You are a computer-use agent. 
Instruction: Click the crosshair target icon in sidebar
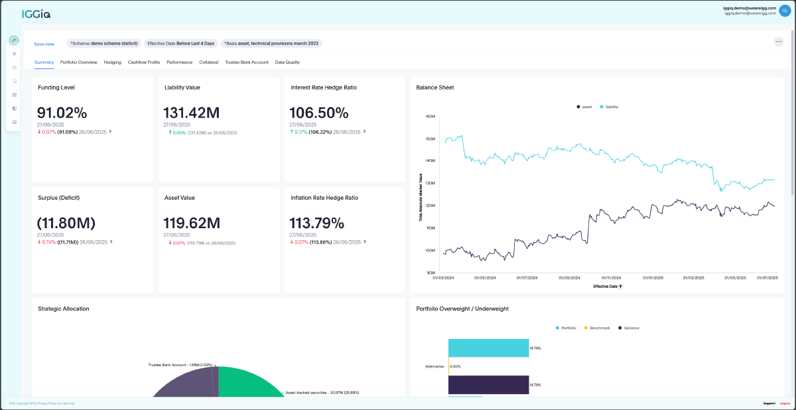click(15, 53)
